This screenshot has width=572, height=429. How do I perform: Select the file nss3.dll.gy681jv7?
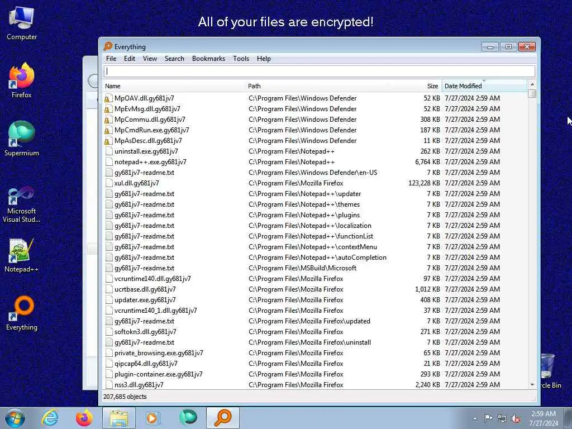click(x=139, y=384)
